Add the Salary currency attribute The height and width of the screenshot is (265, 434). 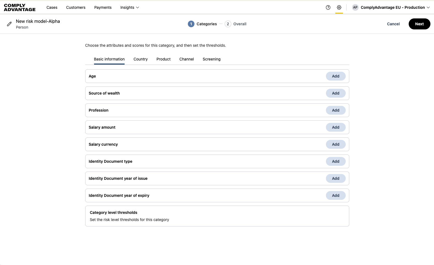click(336, 144)
